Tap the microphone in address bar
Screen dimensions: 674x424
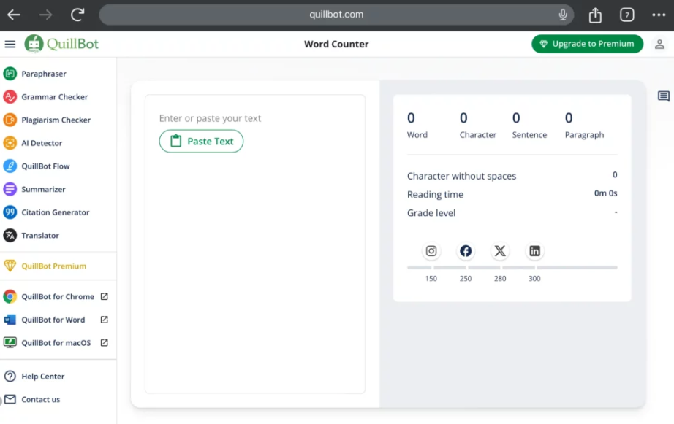[x=563, y=15]
